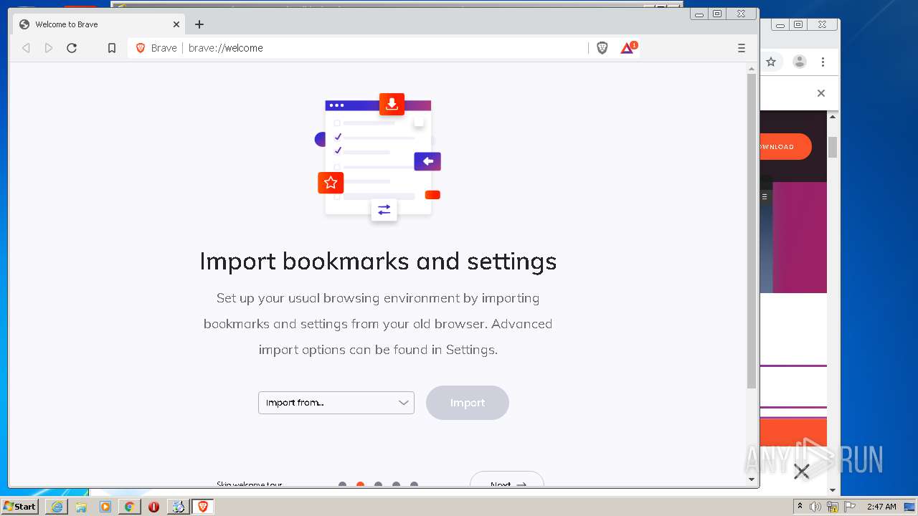
Task: Go back in Brave navigation
Action: coord(26,48)
